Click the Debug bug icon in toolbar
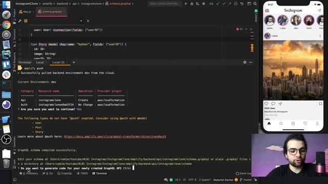 pos(192,4)
